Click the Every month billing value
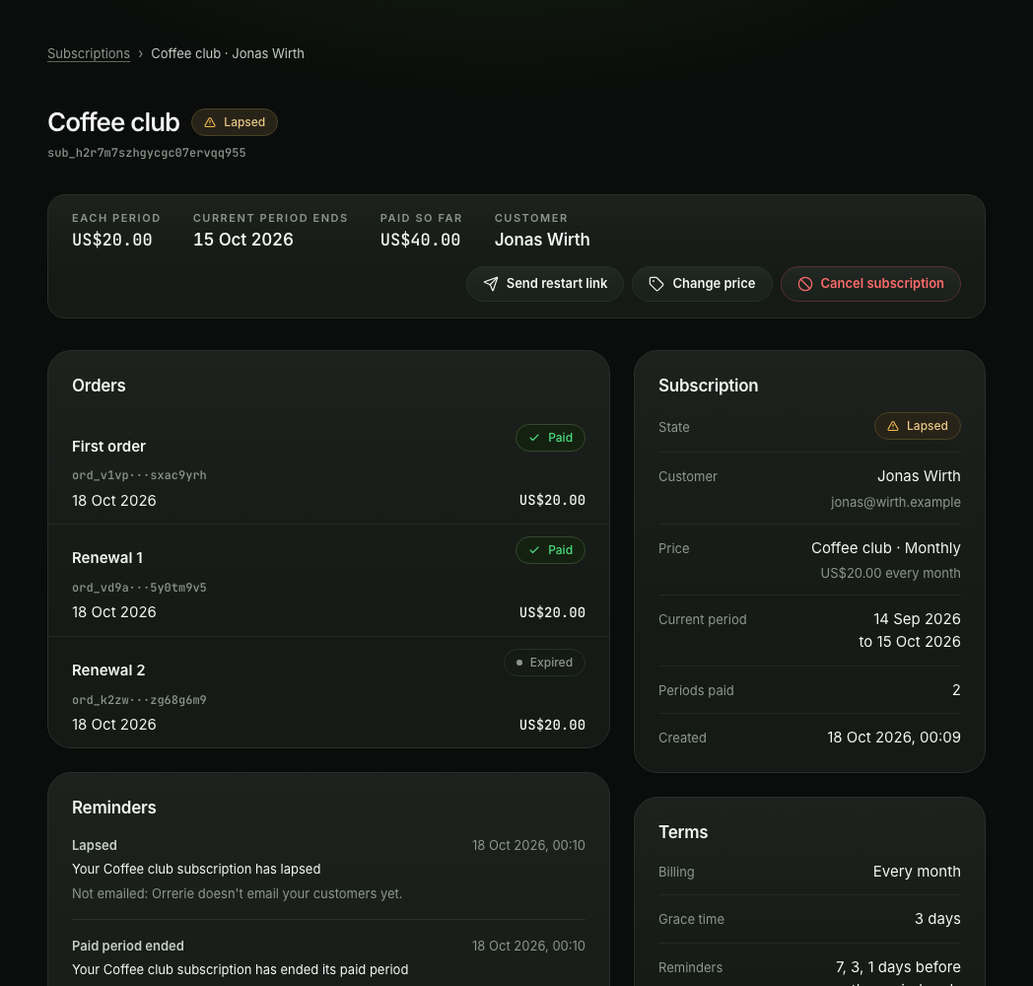This screenshot has width=1033, height=986. point(917,872)
